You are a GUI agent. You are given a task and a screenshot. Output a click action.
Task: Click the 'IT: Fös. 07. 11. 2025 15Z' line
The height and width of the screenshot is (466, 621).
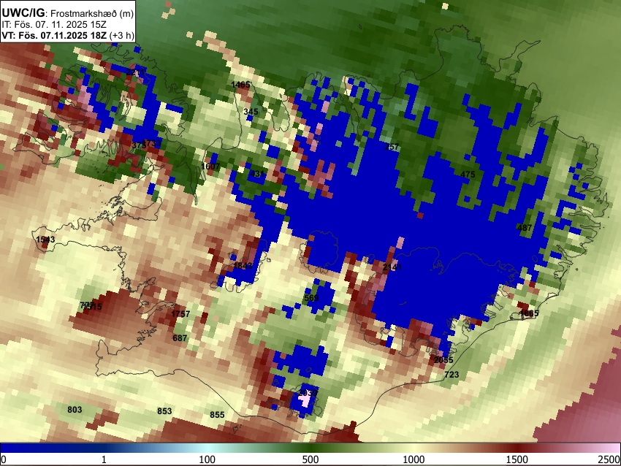coord(54,25)
